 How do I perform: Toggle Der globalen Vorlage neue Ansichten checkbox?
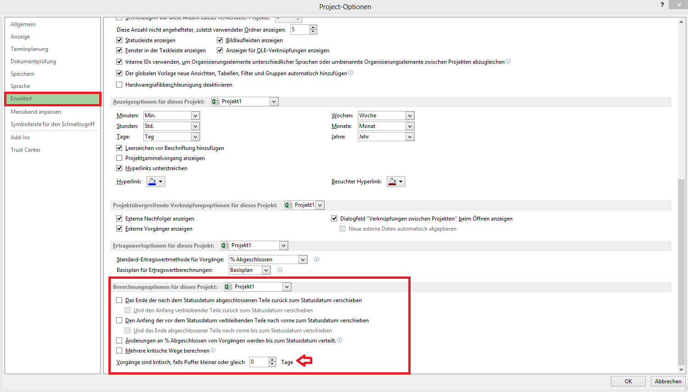[119, 73]
